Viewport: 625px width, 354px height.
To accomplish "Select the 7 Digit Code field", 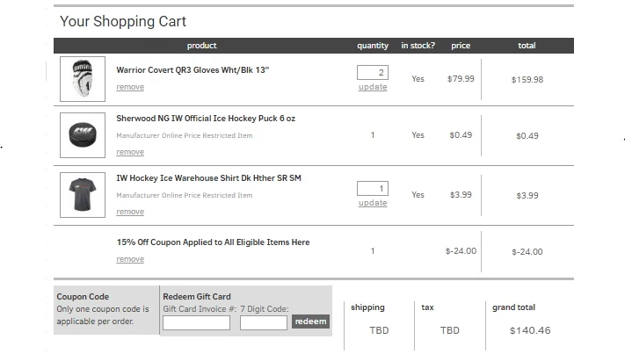I will point(264,322).
